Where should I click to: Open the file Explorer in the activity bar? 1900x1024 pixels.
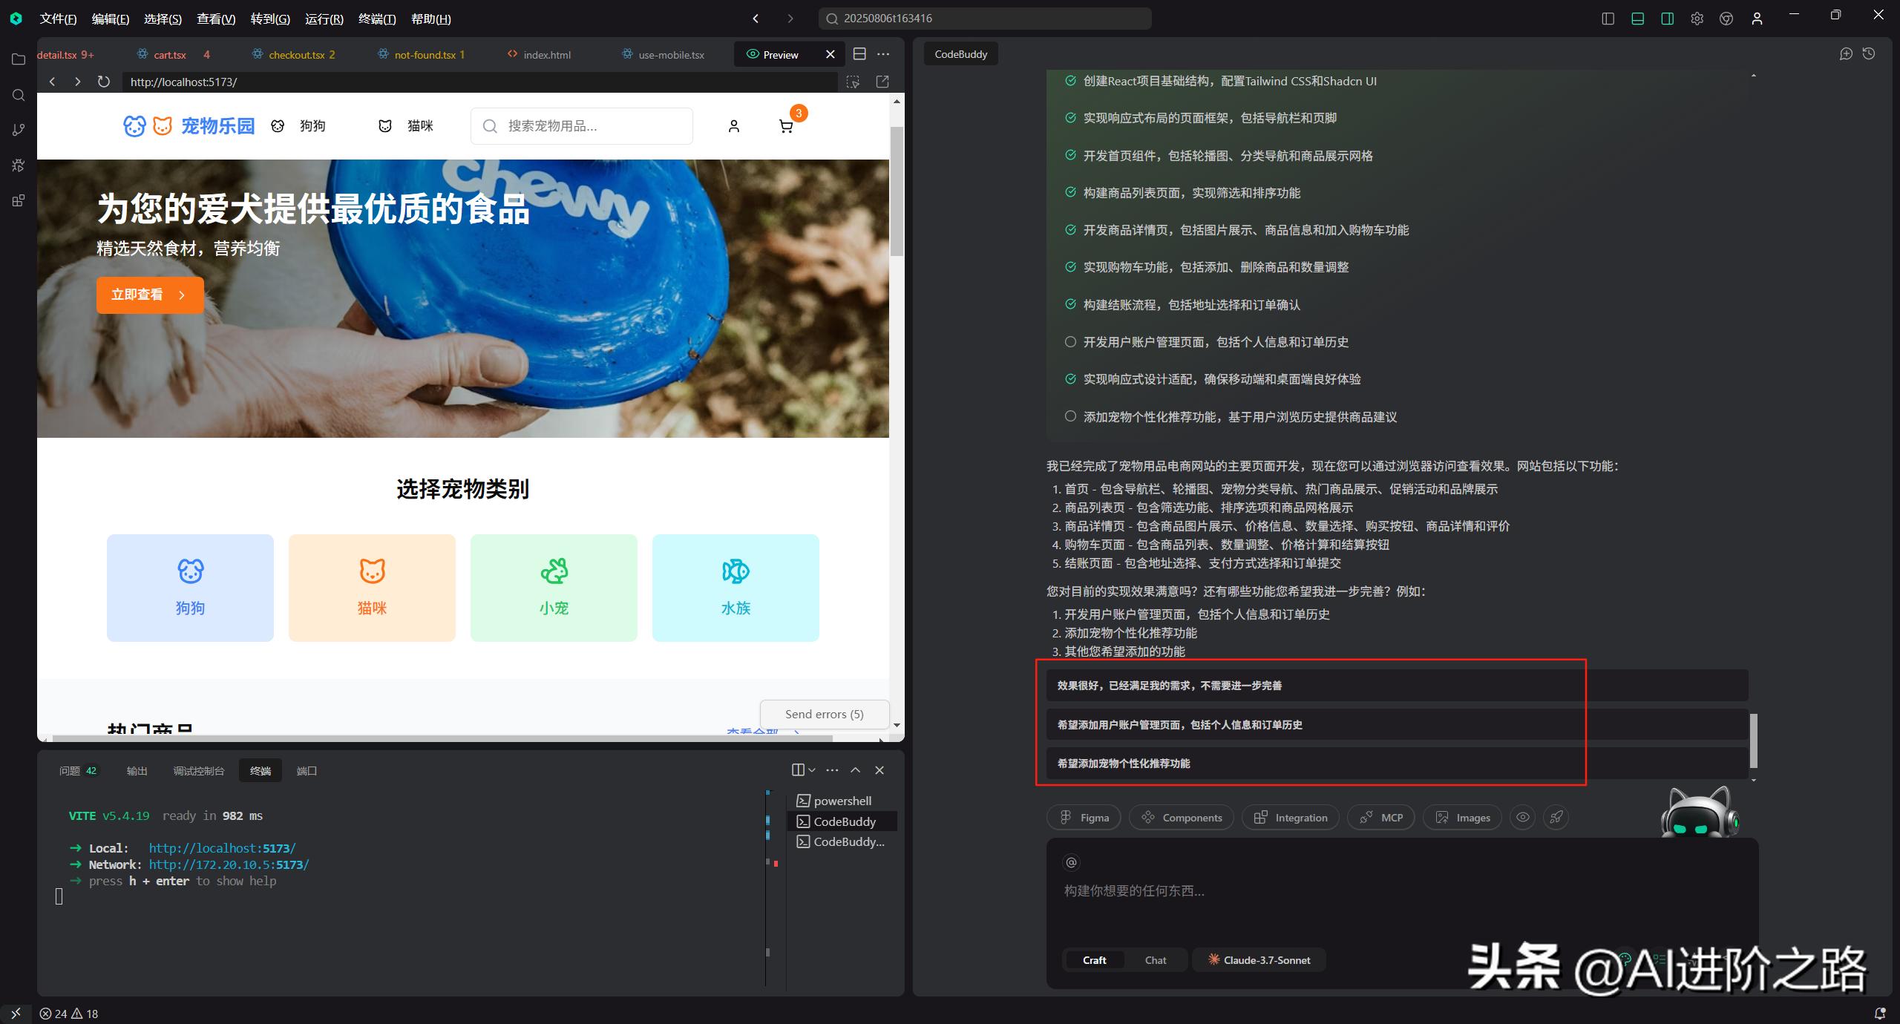click(x=19, y=59)
